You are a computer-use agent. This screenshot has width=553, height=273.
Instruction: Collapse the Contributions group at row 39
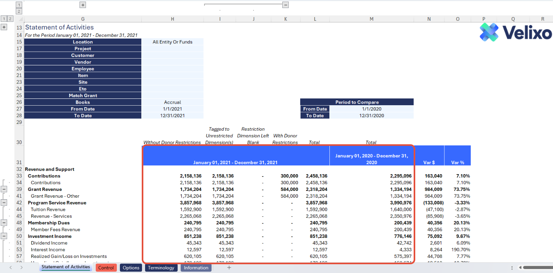[4, 189]
